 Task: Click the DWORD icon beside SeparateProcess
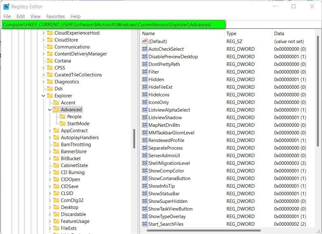click(145, 148)
